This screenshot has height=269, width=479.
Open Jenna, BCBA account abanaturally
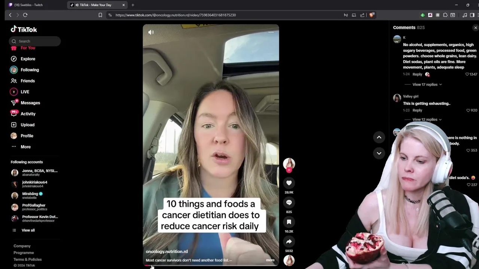34,172
